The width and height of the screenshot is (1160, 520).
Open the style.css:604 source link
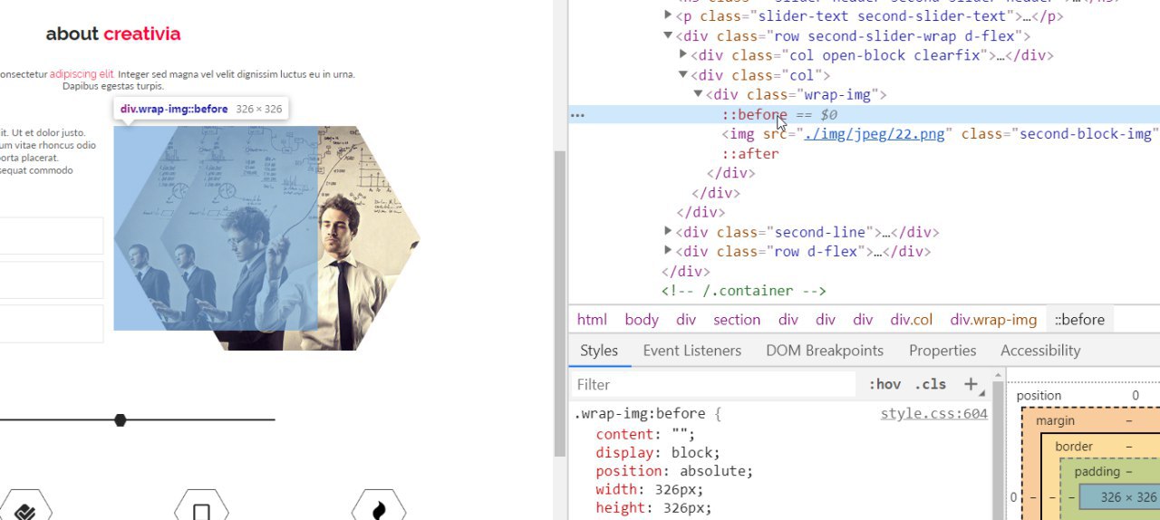pyautogui.click(x=933, y=414)
